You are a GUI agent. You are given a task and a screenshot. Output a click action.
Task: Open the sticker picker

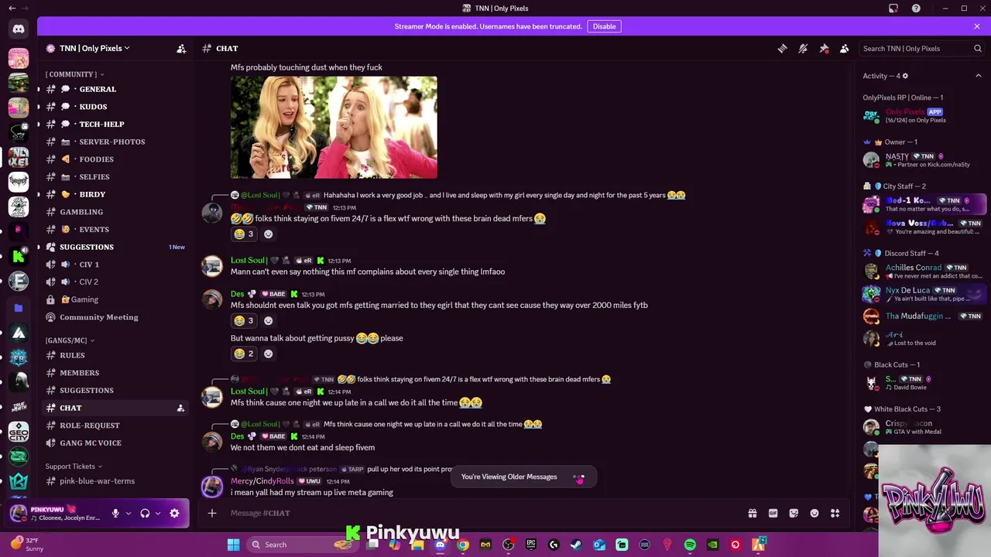click(x=794, y=513)
